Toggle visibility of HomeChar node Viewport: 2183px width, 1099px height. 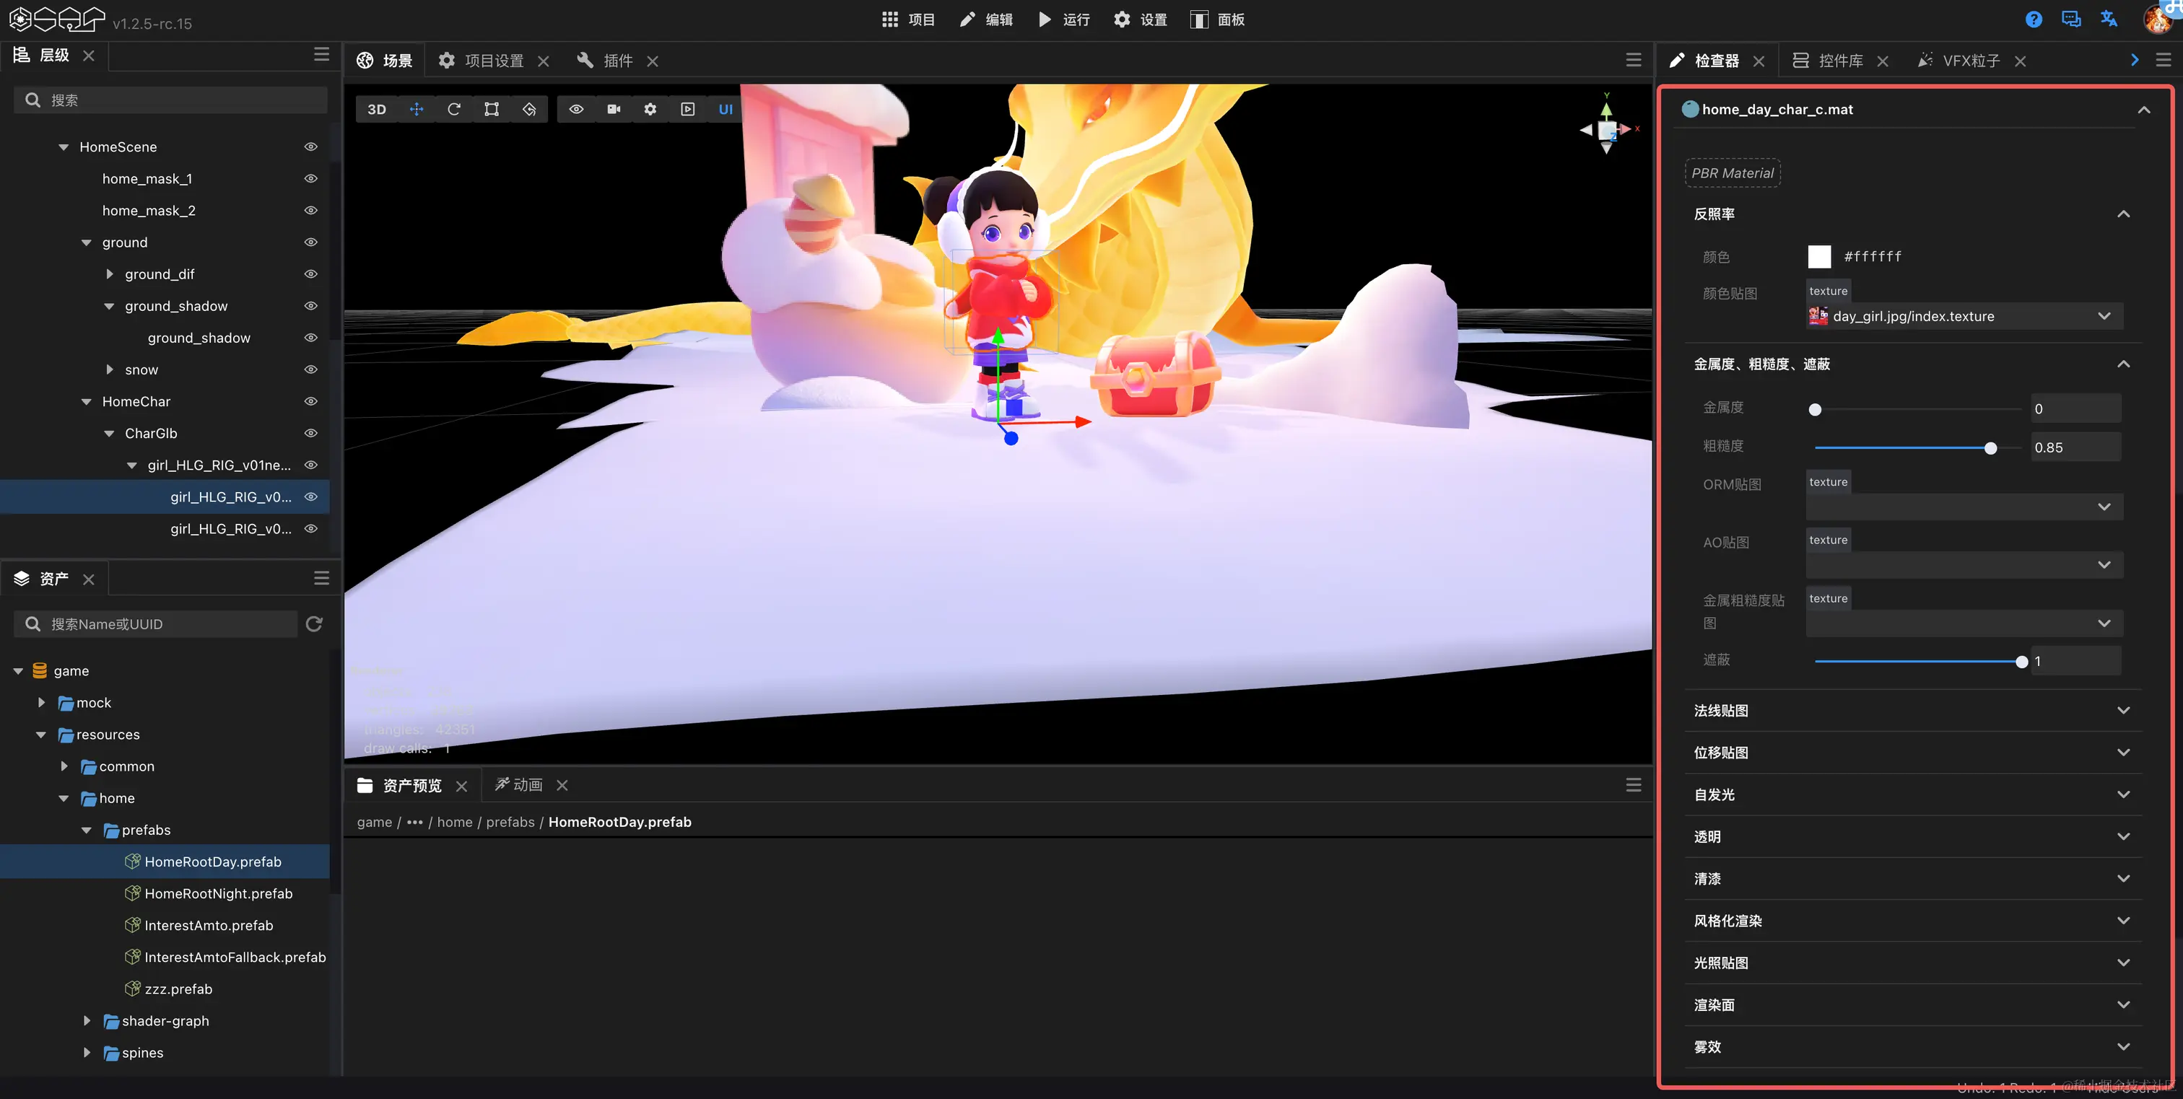click(x=311, y=402)
